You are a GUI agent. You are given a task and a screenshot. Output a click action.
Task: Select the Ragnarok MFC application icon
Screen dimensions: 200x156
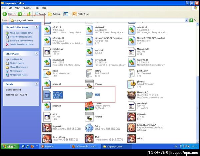47,128
